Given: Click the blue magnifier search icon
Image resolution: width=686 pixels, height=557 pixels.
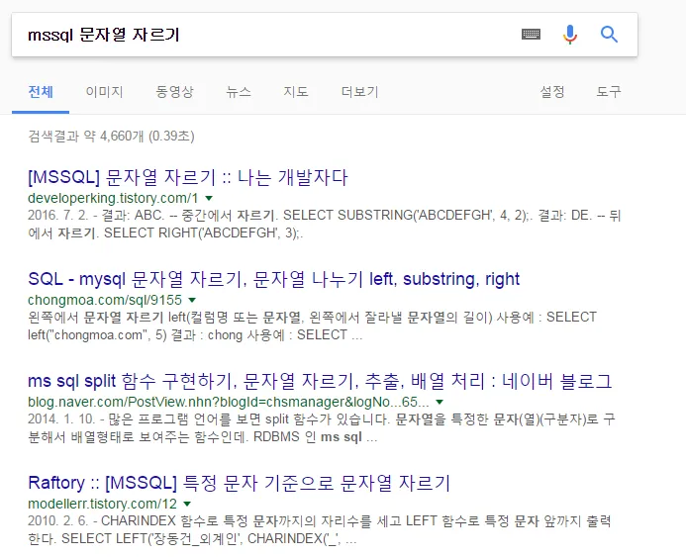Looking at the screenshot, I should pos(609,34).
